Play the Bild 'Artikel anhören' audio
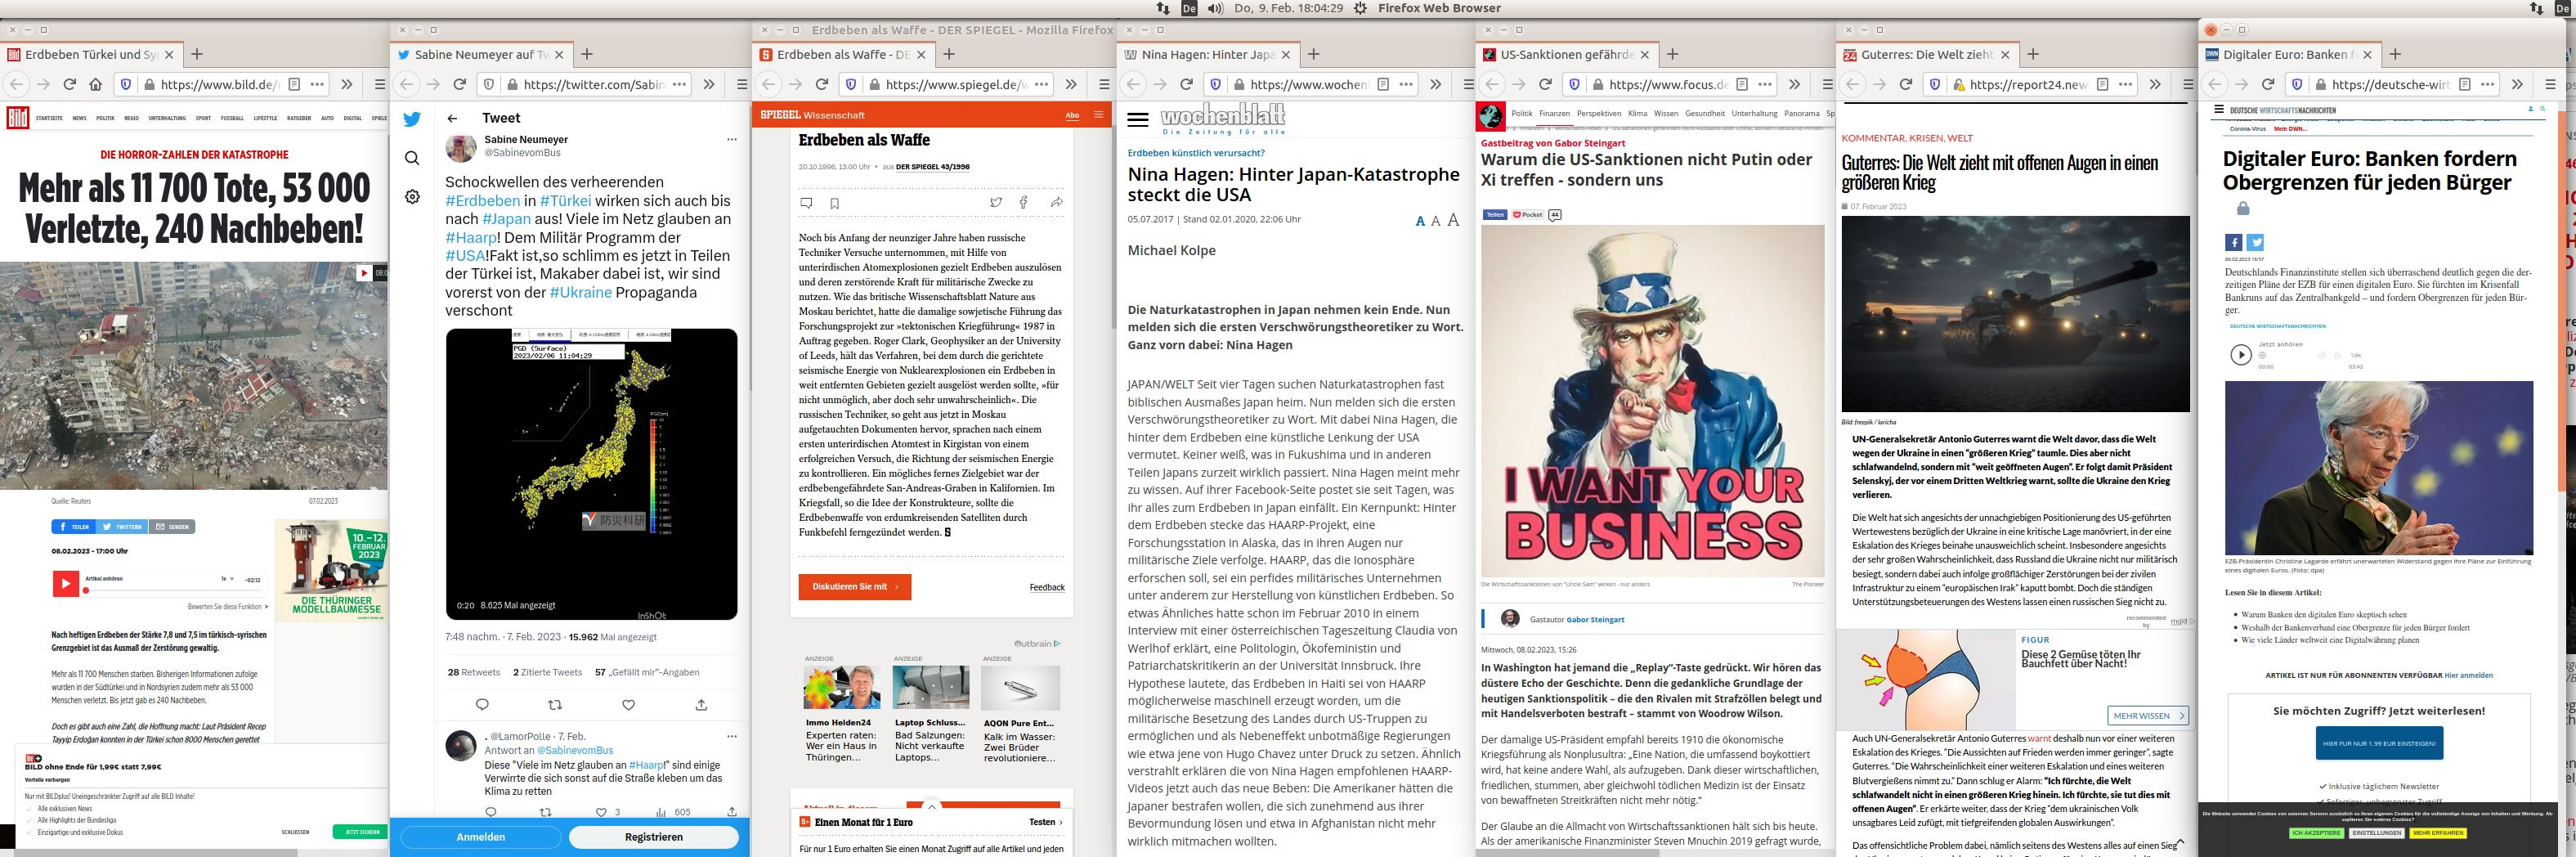The width and height of the screenshot is (2576, 857). pyautogui.click(x=66, y=584)
